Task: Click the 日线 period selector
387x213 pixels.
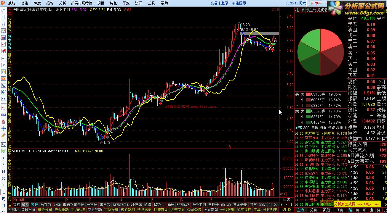Action: (x=287, y=200)
